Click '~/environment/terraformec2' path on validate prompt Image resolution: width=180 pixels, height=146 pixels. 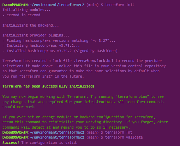[x=57, y=137]
